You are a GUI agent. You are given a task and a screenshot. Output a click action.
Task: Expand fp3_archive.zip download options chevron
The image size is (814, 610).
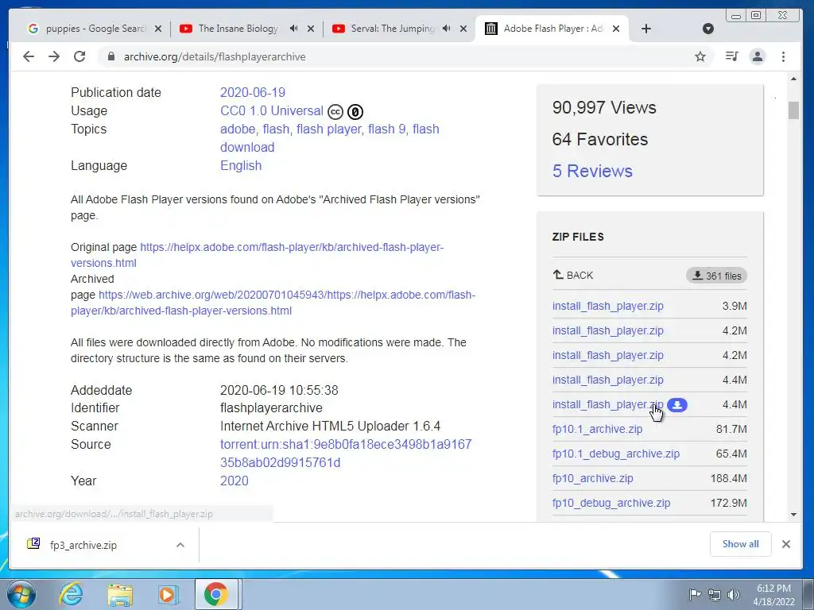(180, 545)
